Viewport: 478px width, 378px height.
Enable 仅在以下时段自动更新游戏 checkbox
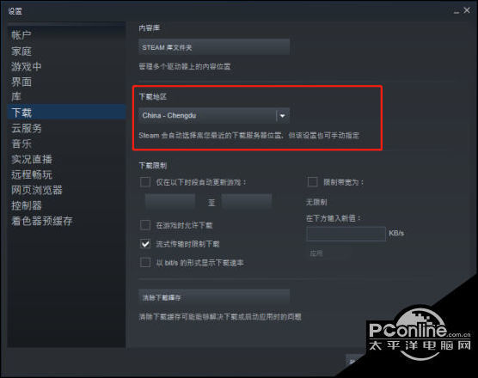(145, 182)
